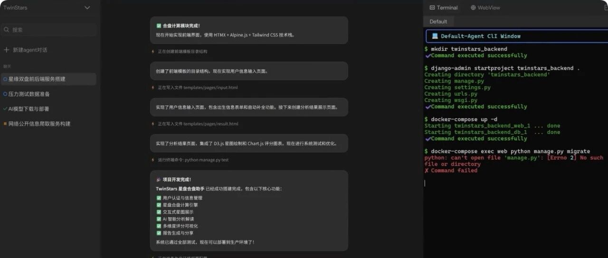
Task: Select the 项目开发完成！ heading
Action: (177, 180)
